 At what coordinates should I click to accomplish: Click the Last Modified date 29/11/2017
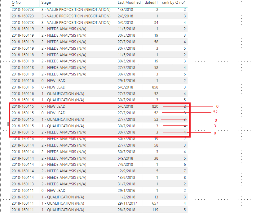tap(127, 203)
